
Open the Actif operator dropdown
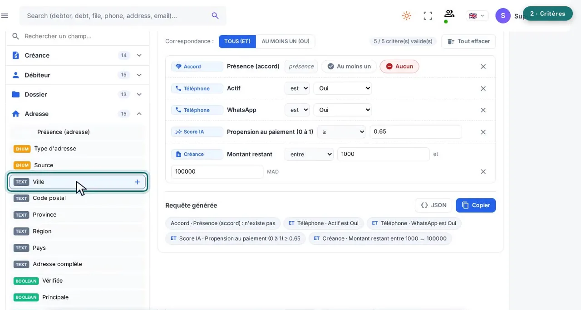click(x=297, y=88)
